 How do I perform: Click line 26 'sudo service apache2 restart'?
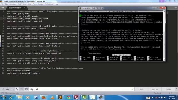23,73
